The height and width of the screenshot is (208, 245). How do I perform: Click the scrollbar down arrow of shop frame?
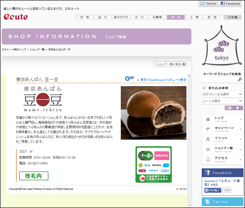pyautogui.click(x=189, y=205)
